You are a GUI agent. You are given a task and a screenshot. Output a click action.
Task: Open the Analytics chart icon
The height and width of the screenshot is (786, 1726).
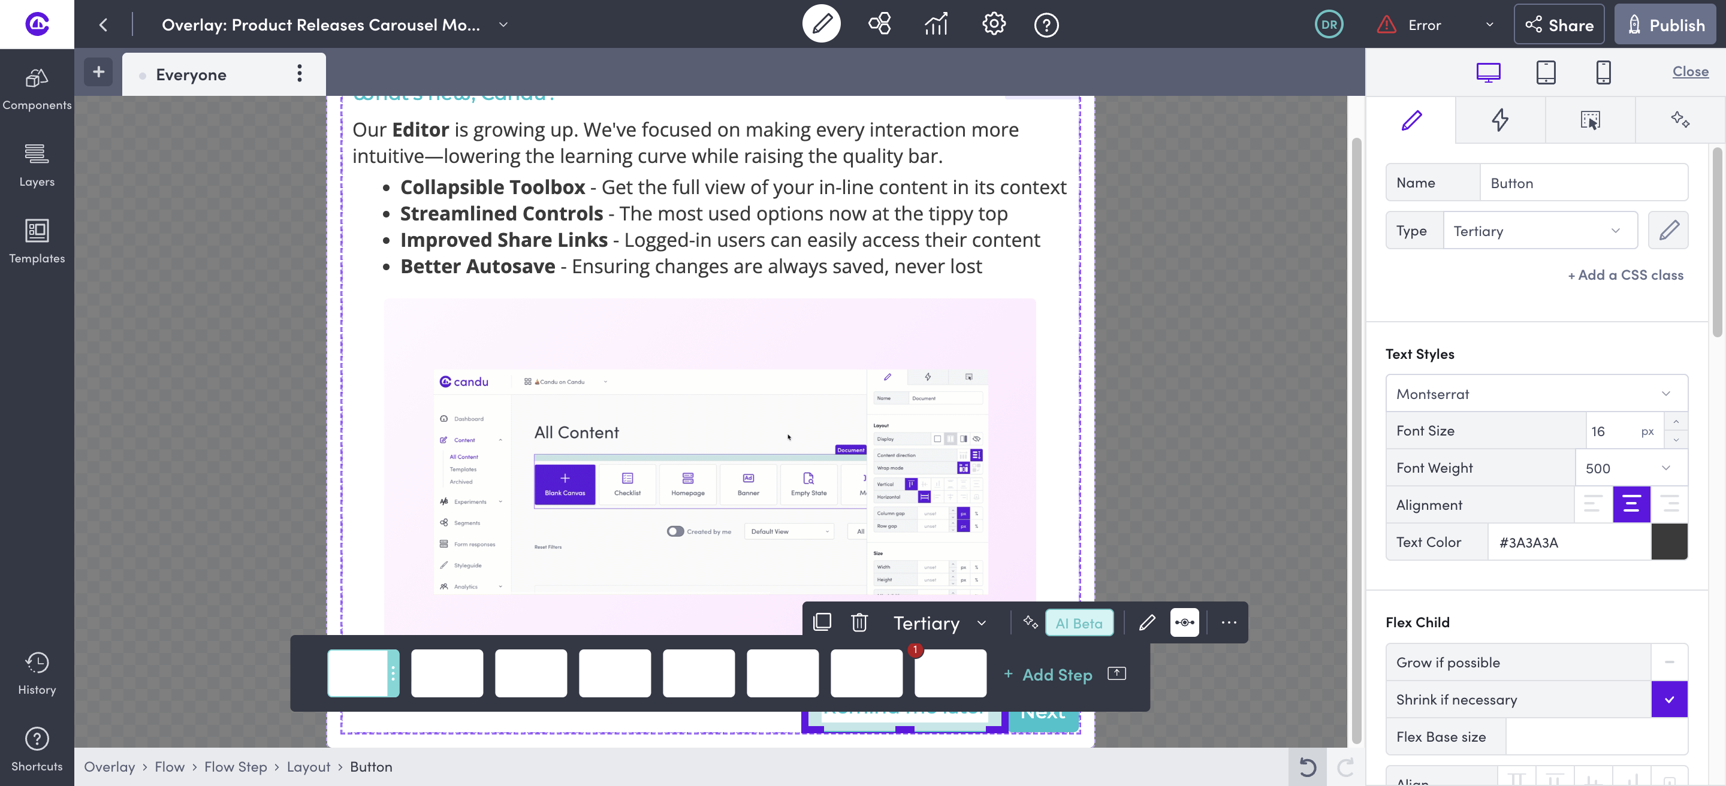[936, 25]
